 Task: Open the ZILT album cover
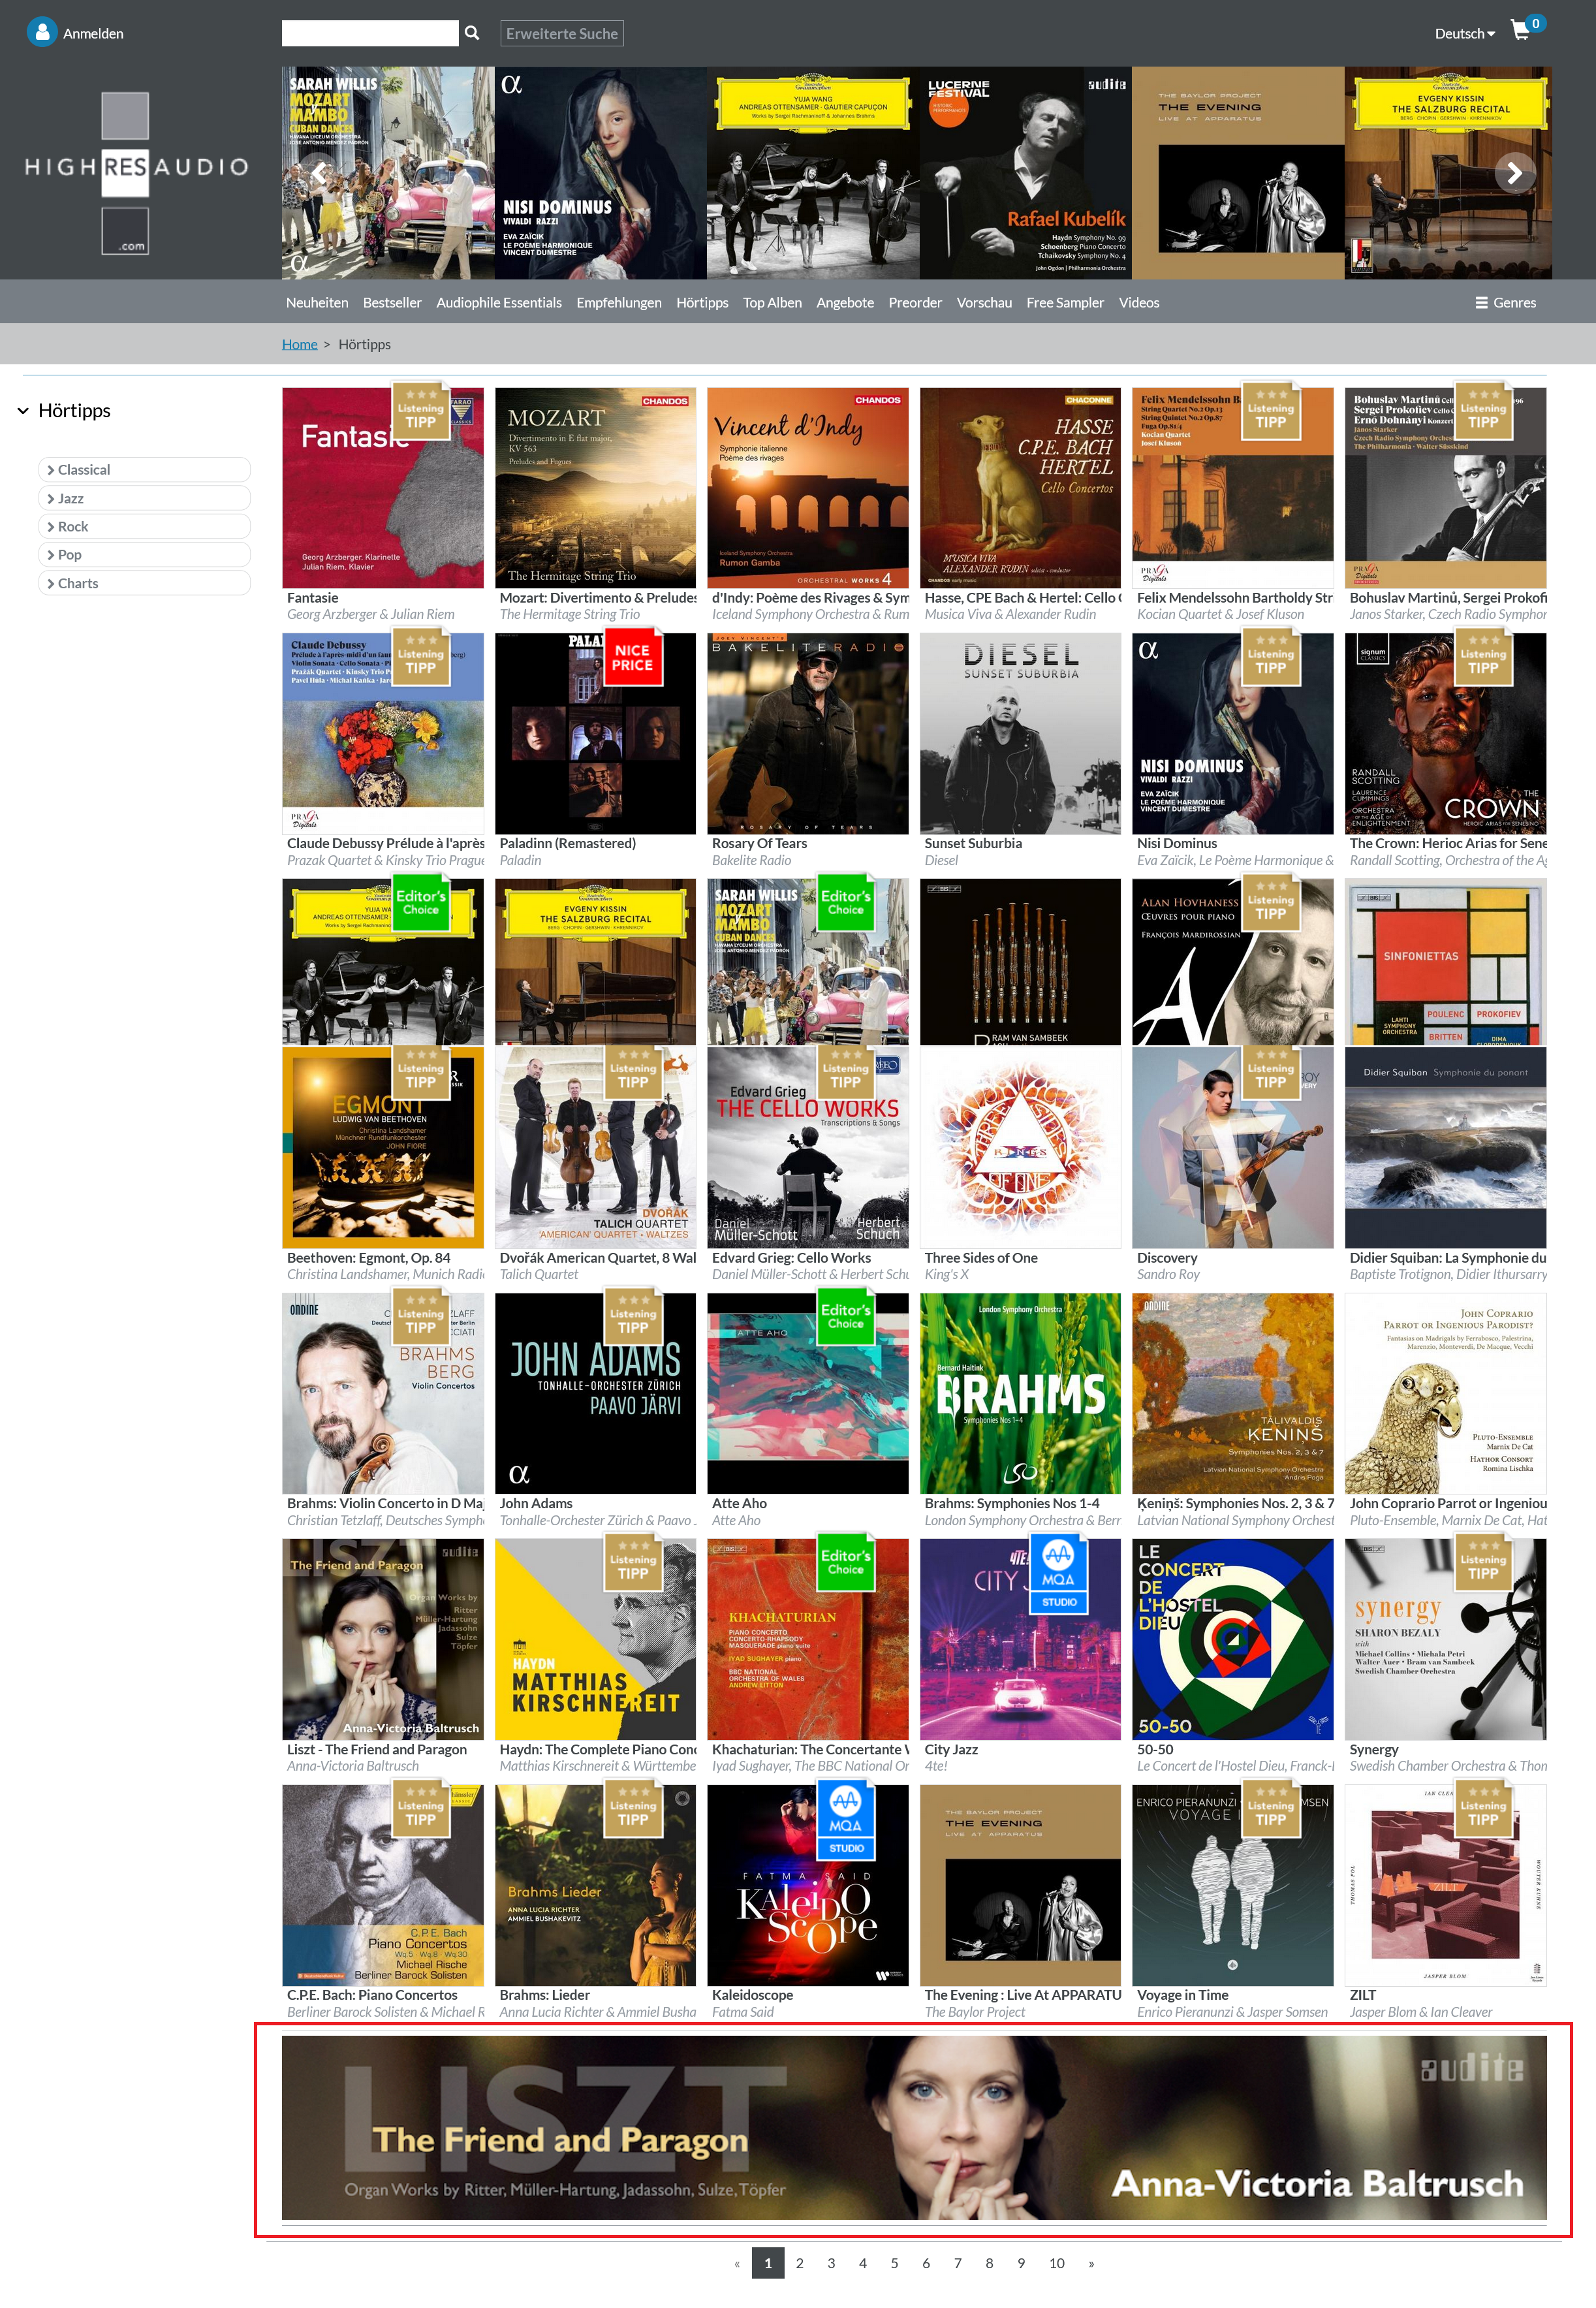tap(1445, 1886)
